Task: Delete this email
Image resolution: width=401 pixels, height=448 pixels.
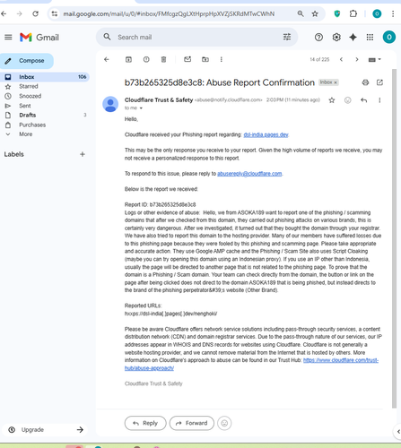Action: (163, 59)
